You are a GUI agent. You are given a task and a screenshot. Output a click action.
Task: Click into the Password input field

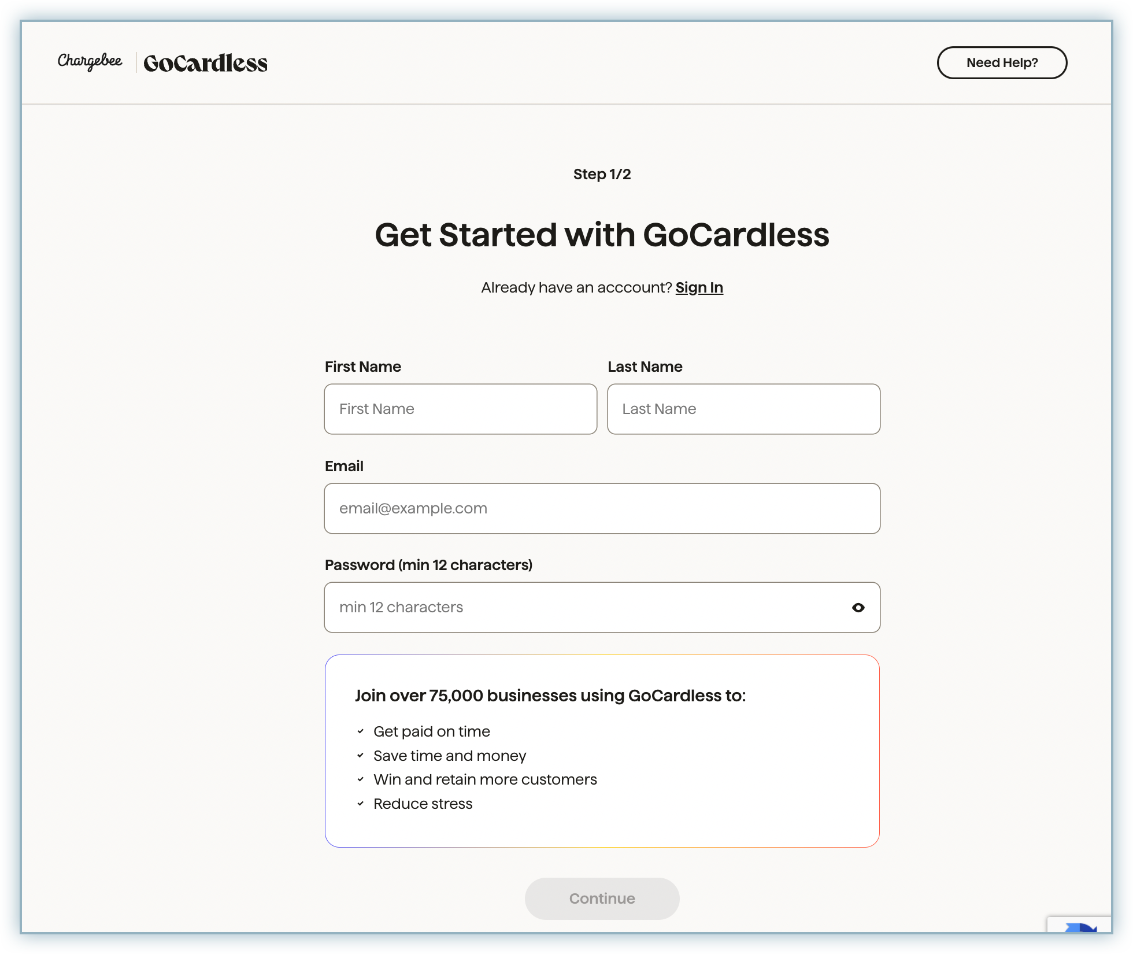(x=578, y=607)
